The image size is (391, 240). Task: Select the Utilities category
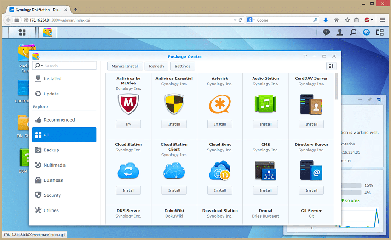64,211
